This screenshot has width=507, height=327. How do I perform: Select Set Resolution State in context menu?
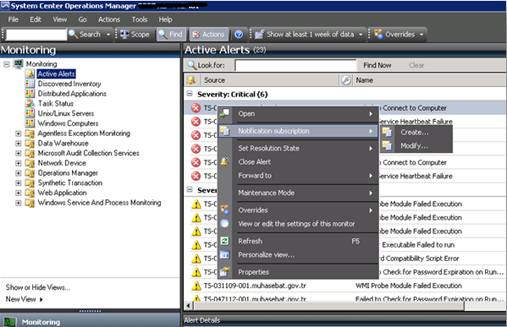298,148
